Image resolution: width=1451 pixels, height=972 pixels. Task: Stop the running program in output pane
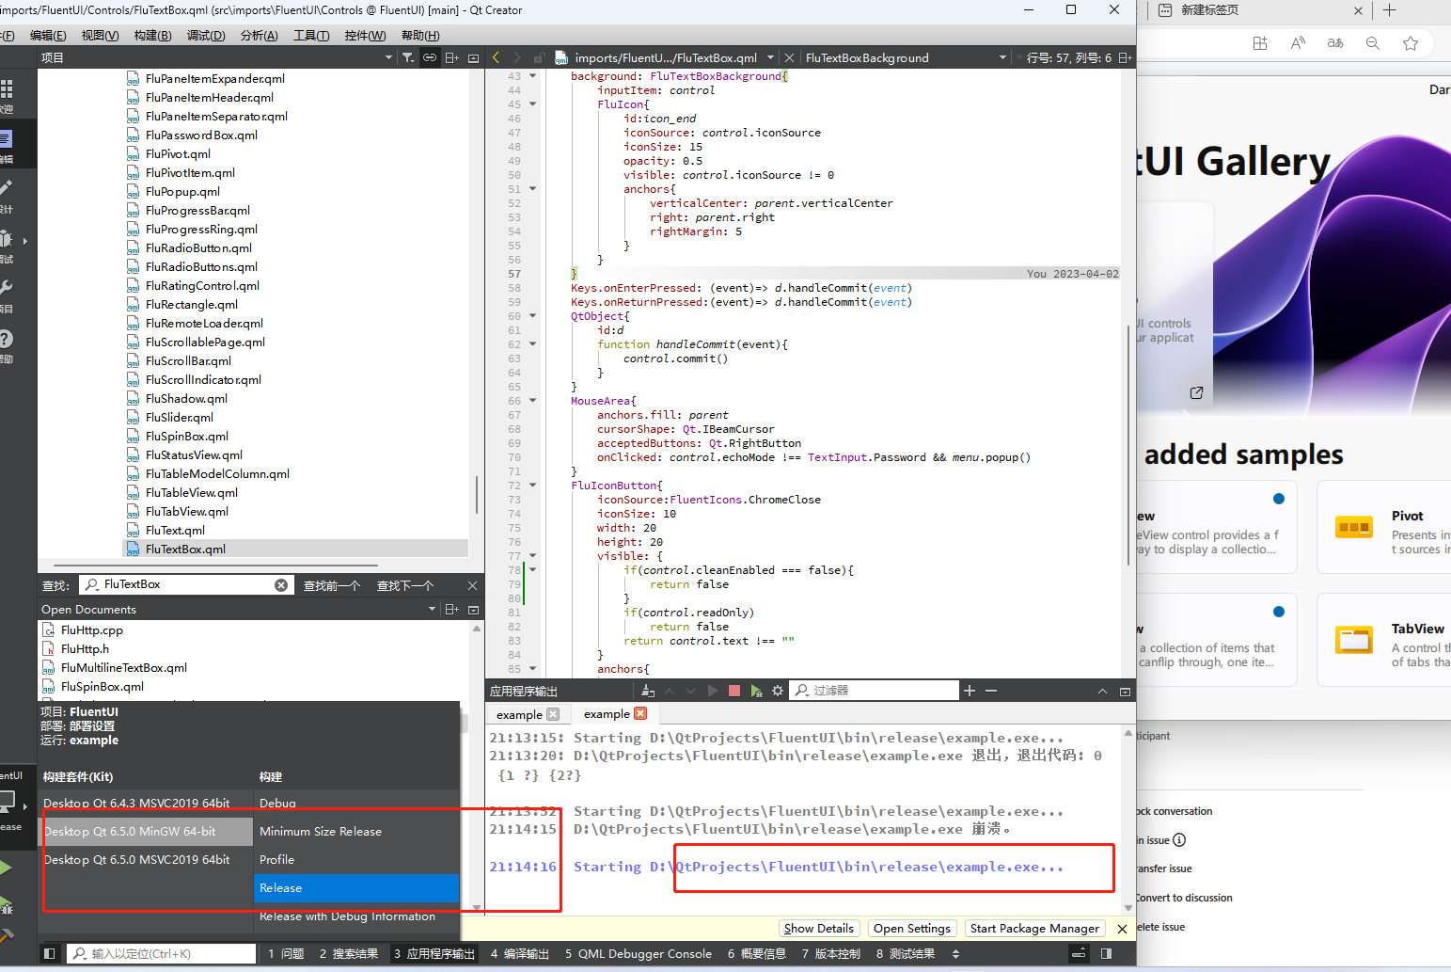734,691
